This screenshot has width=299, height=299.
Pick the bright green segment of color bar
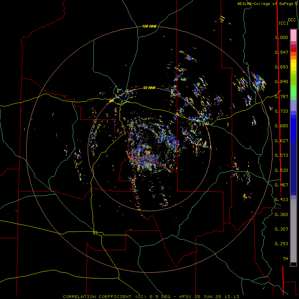(293, 91)
